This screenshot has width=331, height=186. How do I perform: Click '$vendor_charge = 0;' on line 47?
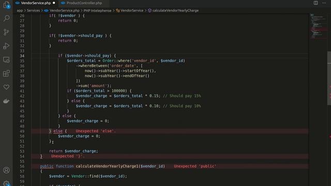coord(88,121)
